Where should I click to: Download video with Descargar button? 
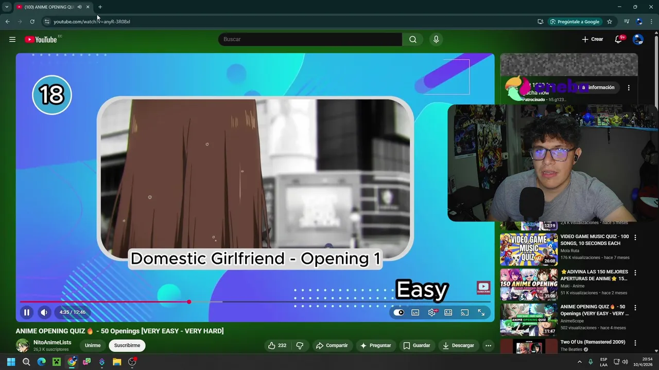[458, 345]
